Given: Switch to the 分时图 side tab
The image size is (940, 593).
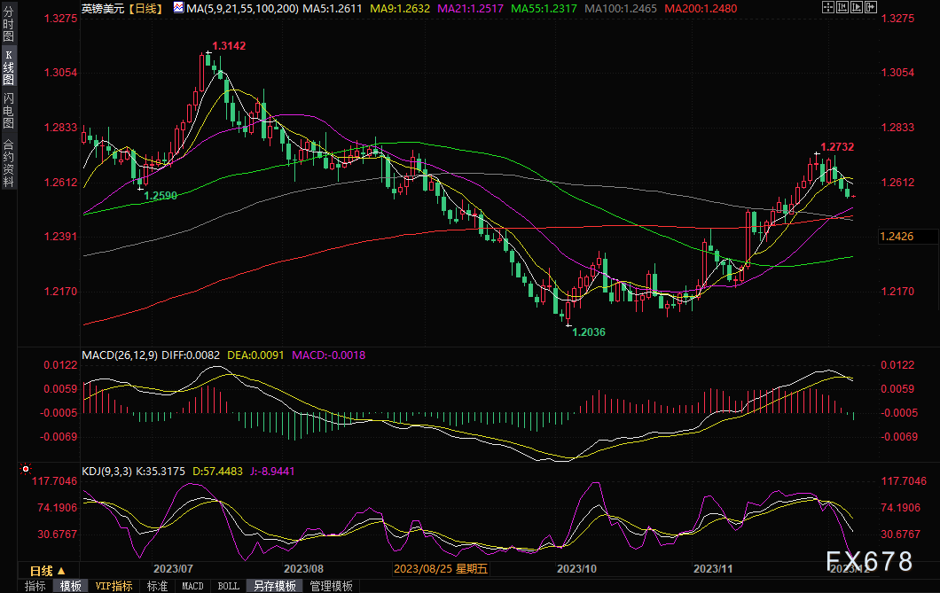Looking at the screenshot, I should click(x=8, y=26).
